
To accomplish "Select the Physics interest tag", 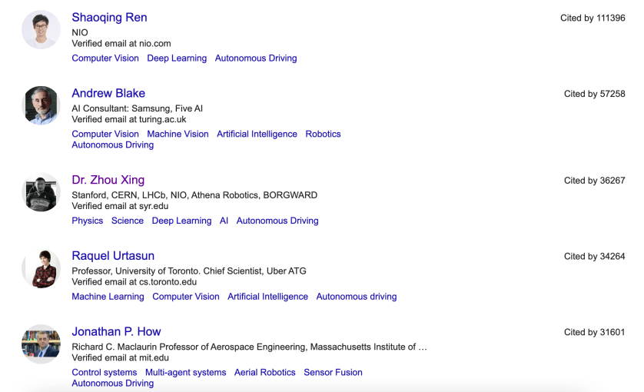I will [87, 221].
